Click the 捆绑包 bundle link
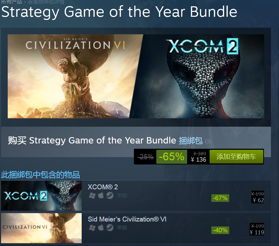279x246 pixels. pos(191,141)
